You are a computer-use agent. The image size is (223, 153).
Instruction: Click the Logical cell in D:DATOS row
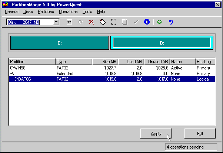point(203,79)
